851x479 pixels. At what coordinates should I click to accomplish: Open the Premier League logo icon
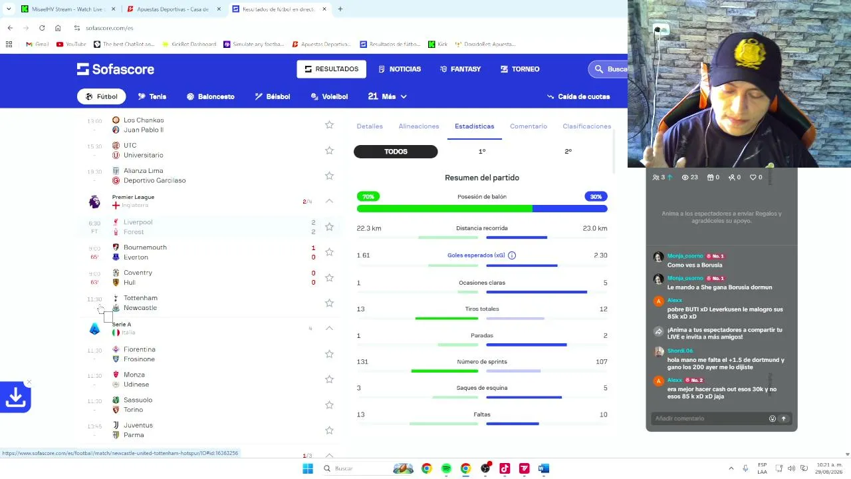coord(94,201)
